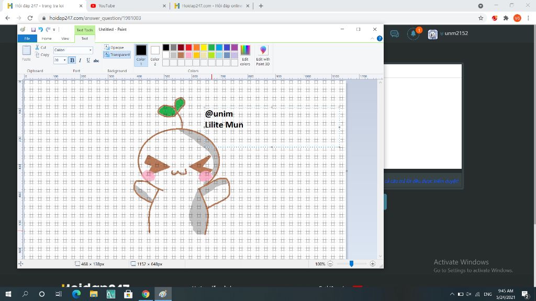The width and height of the screenshot is (536, 301).
Task: Open Task View on the taskbar
Action: click(x=59, y=294)
